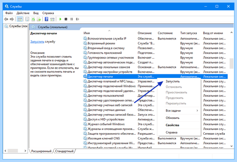
Task: Open the Действие menu
Action: coord(23,13)
